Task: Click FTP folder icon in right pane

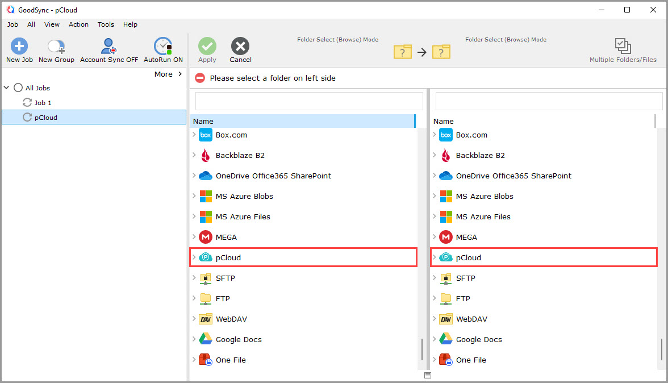Action: [x=446, y=299]
